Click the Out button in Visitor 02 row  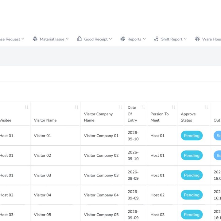coord(217,155)
